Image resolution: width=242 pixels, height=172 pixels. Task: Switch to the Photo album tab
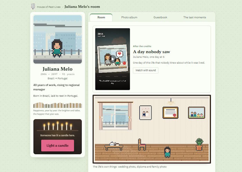[x=129, y=17]
